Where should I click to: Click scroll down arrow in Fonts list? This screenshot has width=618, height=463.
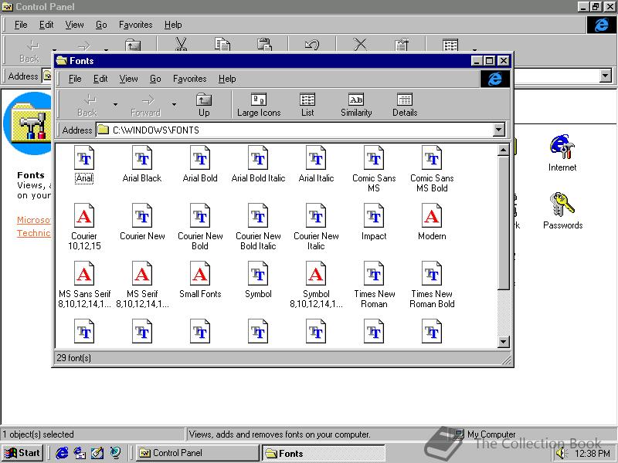pyautogui.click(x=504, y=341)
